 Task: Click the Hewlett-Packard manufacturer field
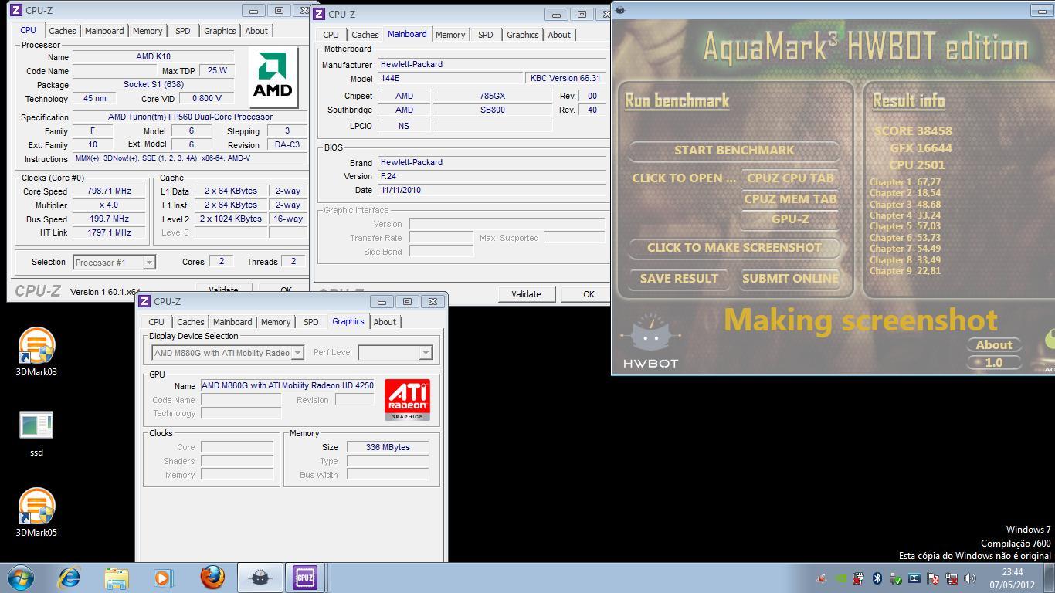(492, 65)
